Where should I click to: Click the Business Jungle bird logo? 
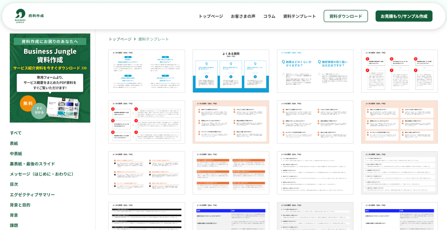click(20, 16)
